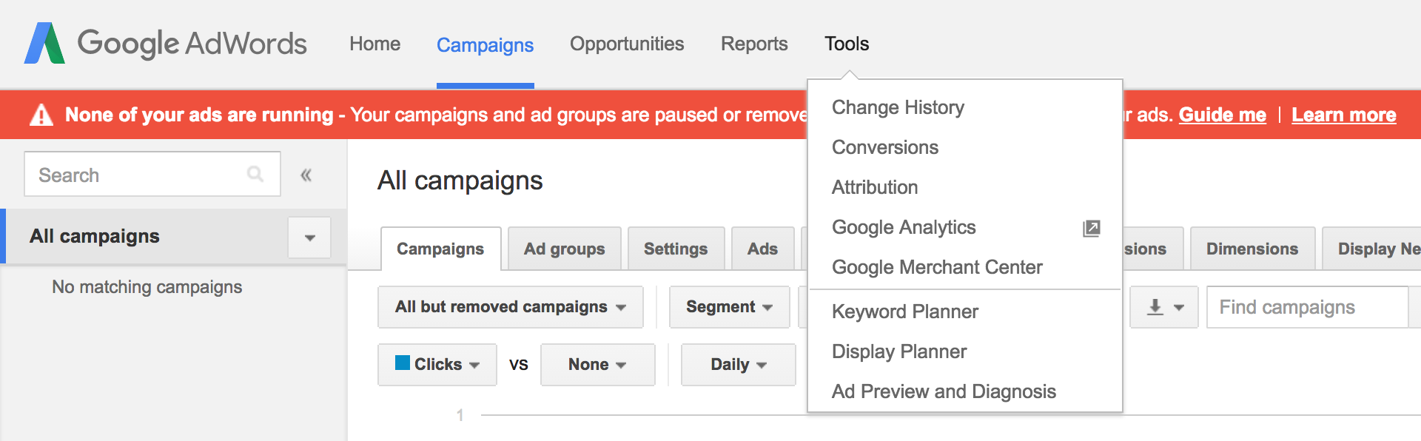Open the Segment dropdown
Screen dimensions: 1421x441
729,307
